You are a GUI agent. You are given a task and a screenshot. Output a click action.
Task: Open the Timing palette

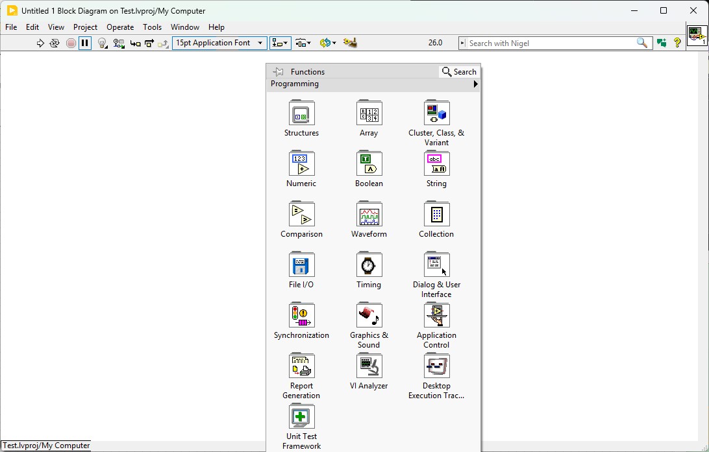[369, 270]
